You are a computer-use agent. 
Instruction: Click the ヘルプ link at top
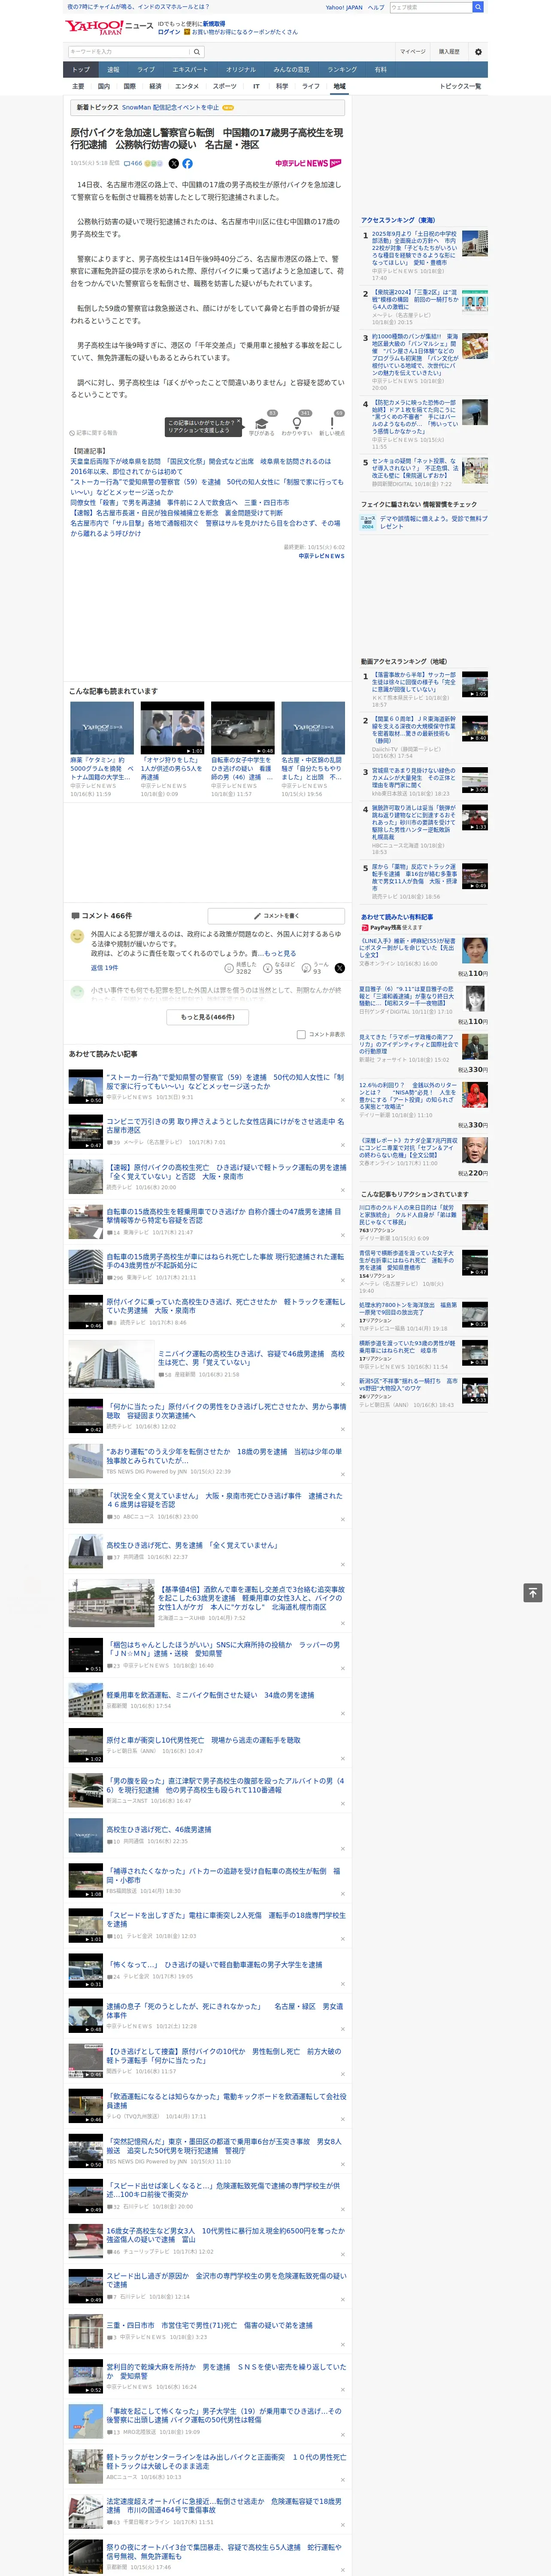375,7
